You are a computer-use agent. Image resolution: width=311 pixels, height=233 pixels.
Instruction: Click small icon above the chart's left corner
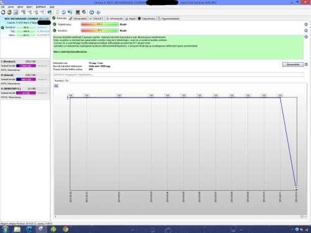(56, 86)
